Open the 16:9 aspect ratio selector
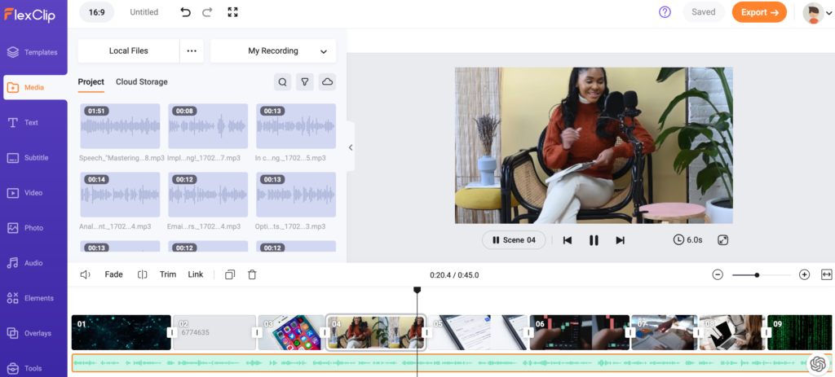This screenshot has height=377, width=835. 97,12
